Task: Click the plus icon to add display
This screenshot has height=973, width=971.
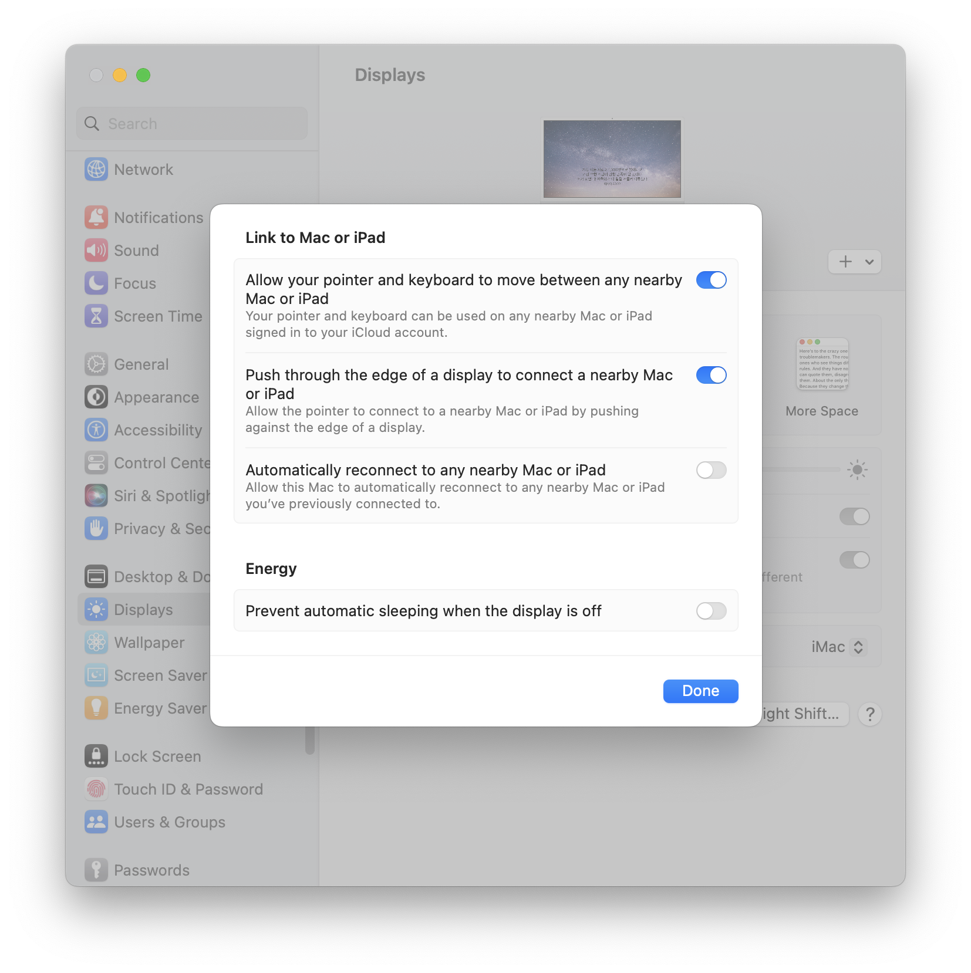Action: click(845, 262)
